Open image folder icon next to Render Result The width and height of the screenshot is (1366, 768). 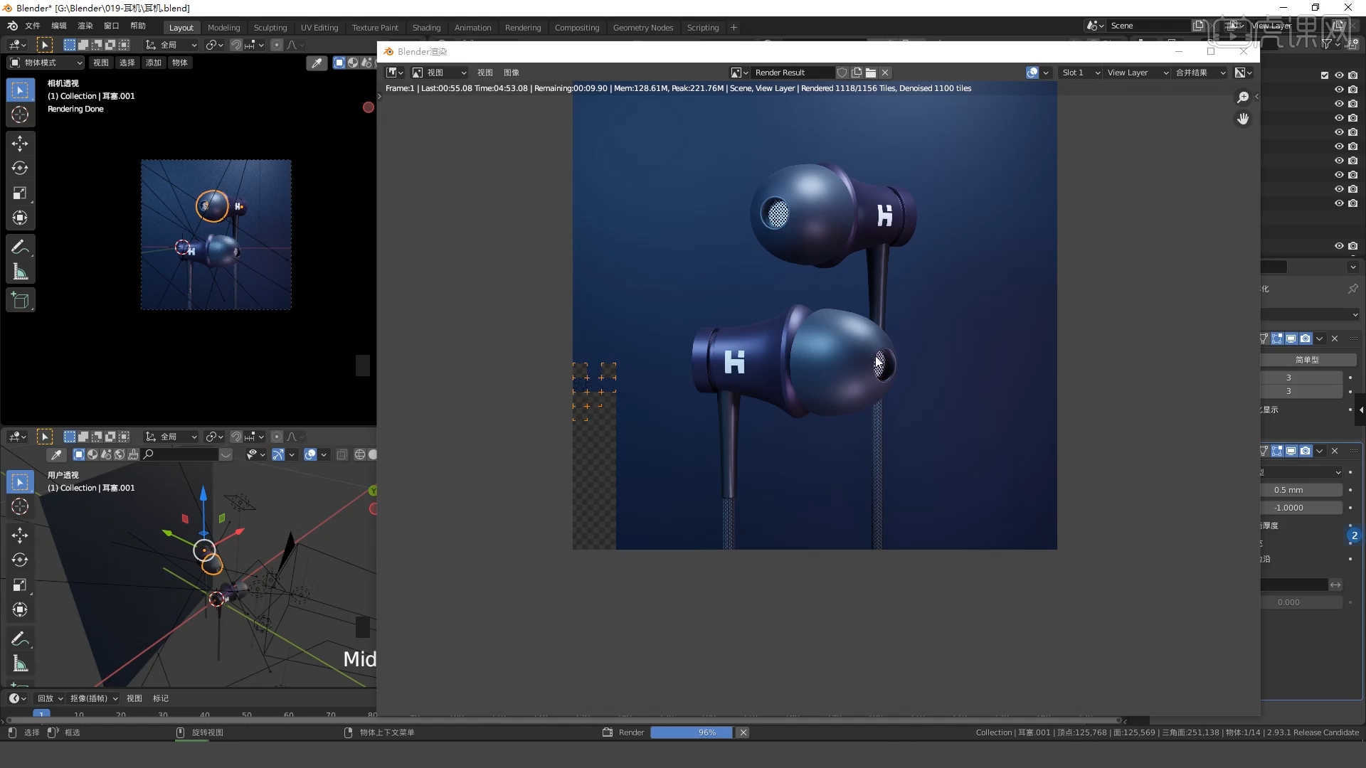click(871, 73)
